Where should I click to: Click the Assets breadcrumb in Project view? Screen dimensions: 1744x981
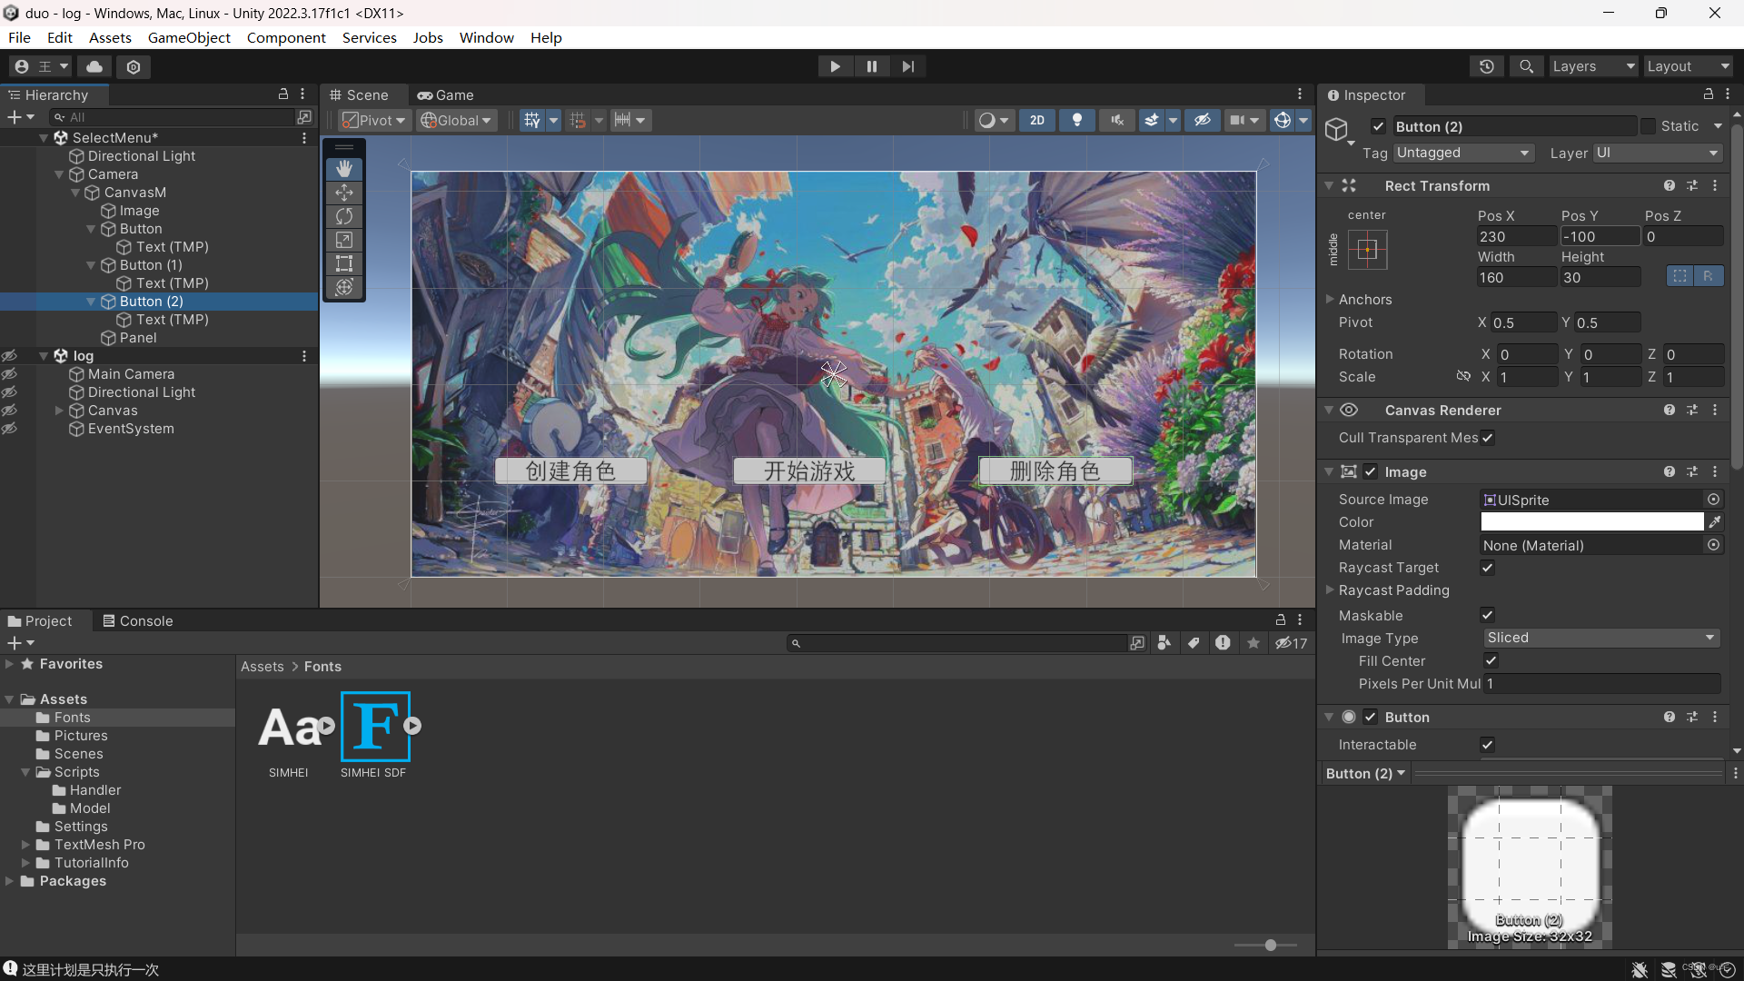click(x=262, y=666)
